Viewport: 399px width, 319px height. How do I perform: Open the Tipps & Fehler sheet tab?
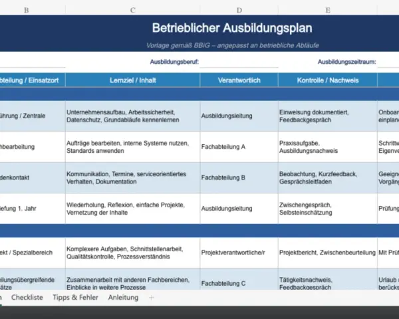75,297
